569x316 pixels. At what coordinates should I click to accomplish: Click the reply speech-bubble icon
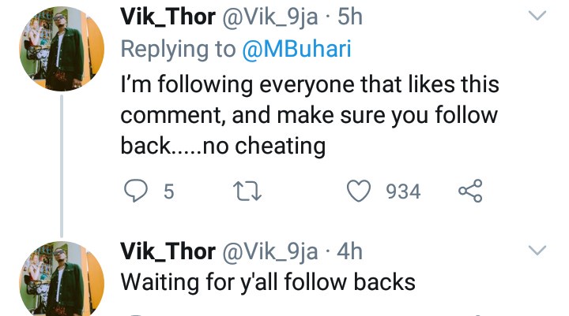(x=135, y=191)
